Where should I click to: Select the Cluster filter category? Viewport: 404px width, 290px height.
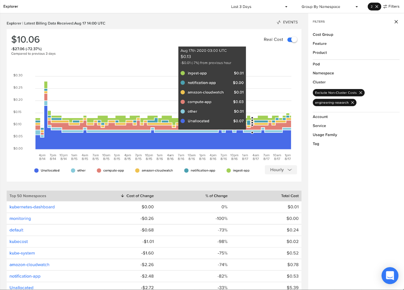(x=320, y=82)
